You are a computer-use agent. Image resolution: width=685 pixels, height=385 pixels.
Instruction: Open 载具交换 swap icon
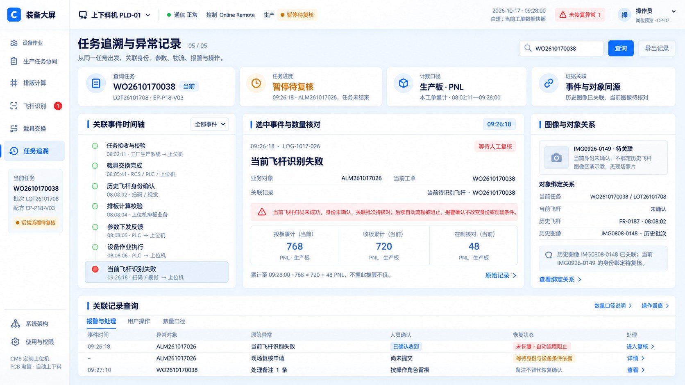click(x=14, y=128)
